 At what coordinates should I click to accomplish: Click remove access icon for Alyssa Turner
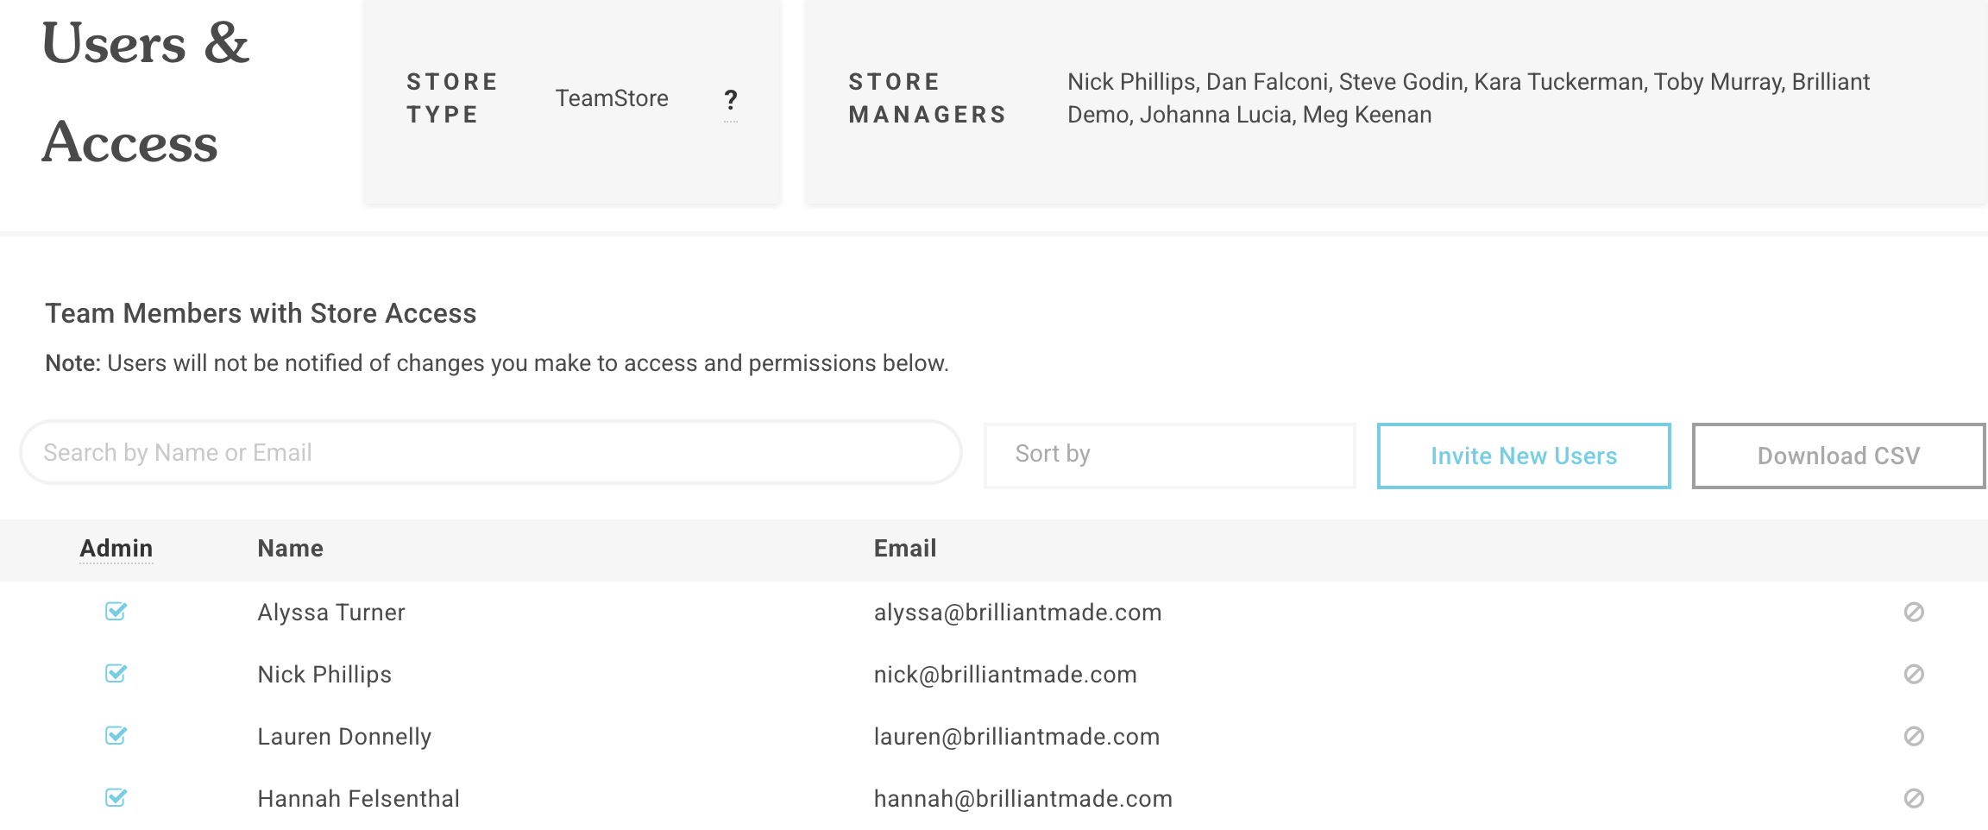[1914, 613]
